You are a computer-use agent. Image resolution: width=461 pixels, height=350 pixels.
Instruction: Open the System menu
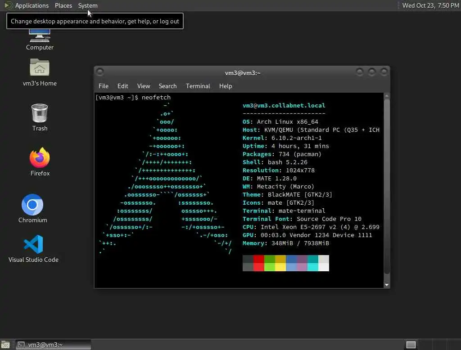(88, 5)
